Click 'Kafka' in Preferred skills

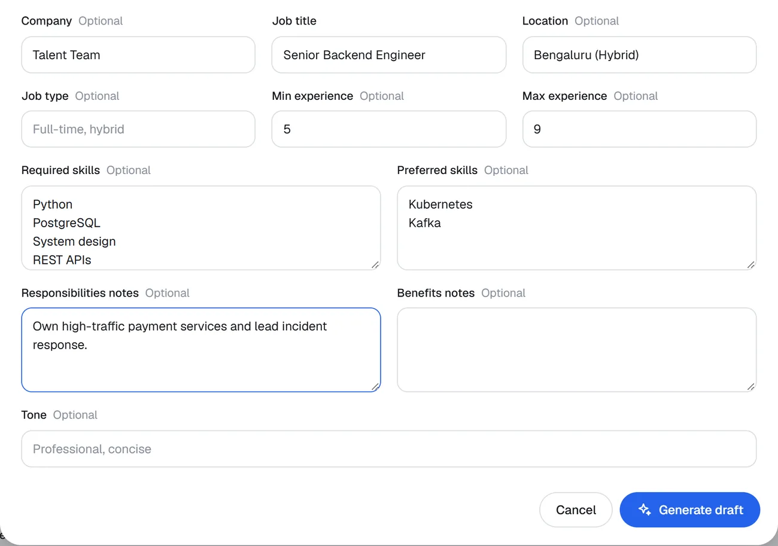(425, 223)
